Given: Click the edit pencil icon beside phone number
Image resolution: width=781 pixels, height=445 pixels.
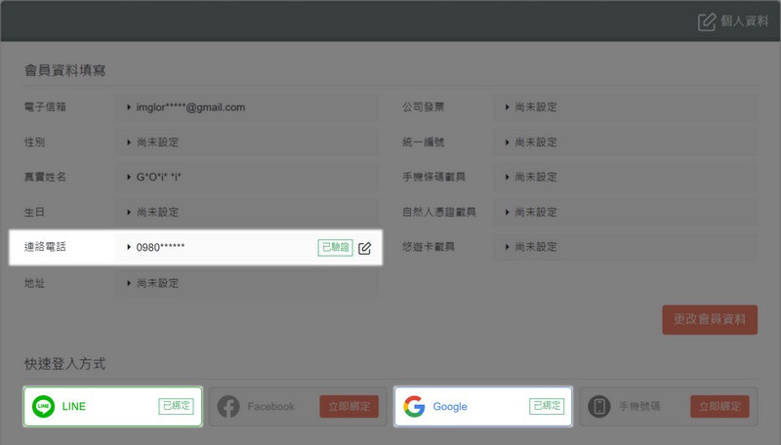Looking at the screenshot, I should [x=364, y=248].
